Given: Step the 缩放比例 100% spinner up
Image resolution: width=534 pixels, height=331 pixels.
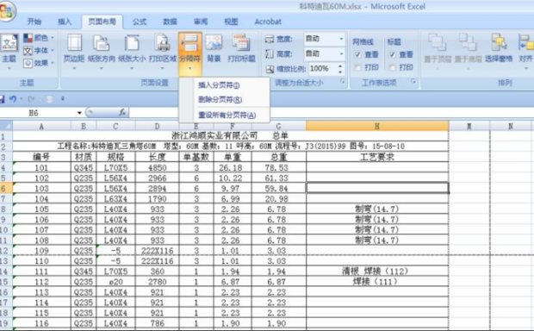Looking at the screenshot, I should click(x=340, y=66).
